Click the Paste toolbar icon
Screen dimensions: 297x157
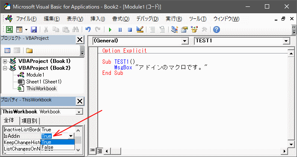[66, 30]
